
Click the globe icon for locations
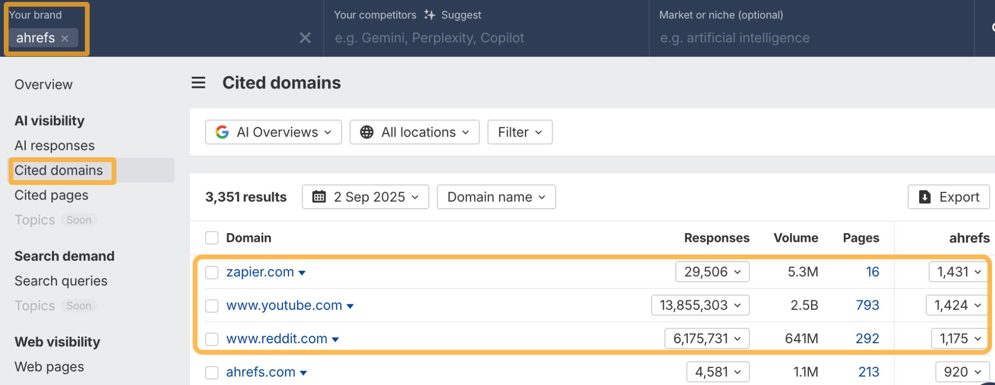(x=367, y=132)
